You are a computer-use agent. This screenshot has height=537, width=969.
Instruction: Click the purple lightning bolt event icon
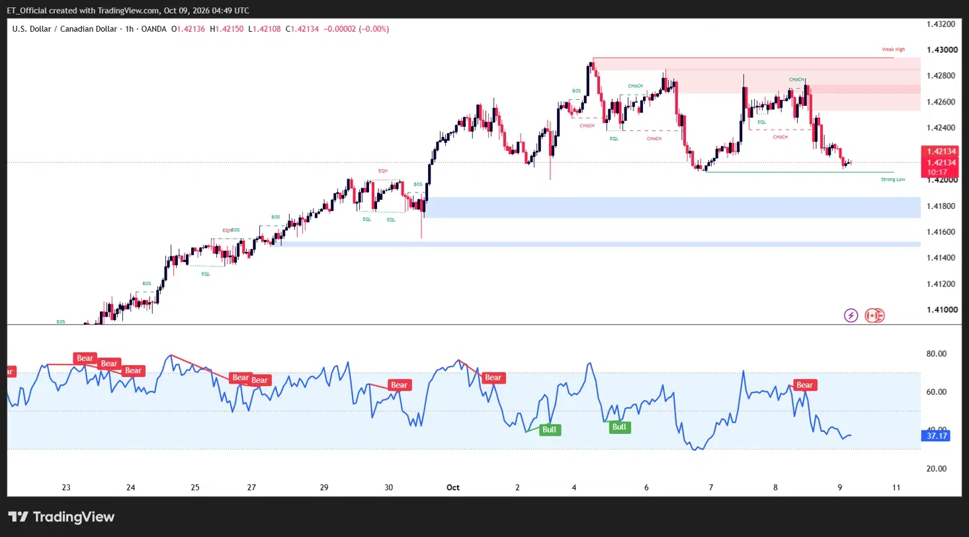point(851,315)
